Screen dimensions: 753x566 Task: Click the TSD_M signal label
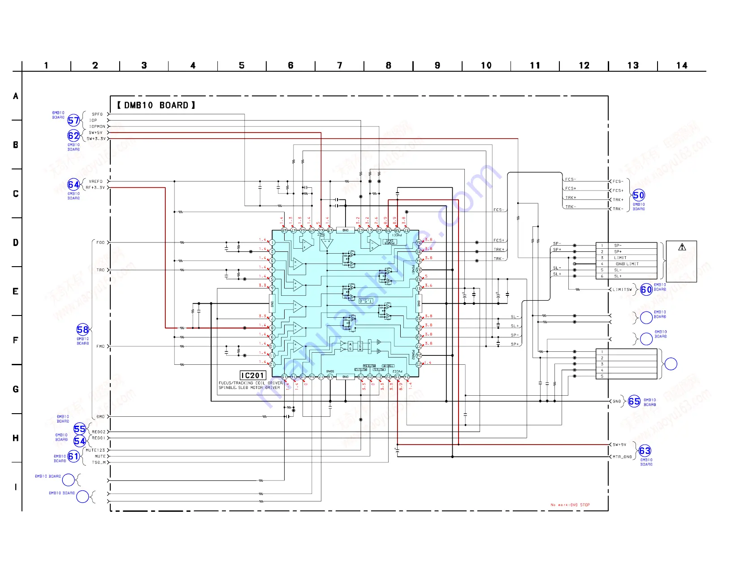pyautogui.click(x=99, y=462)
